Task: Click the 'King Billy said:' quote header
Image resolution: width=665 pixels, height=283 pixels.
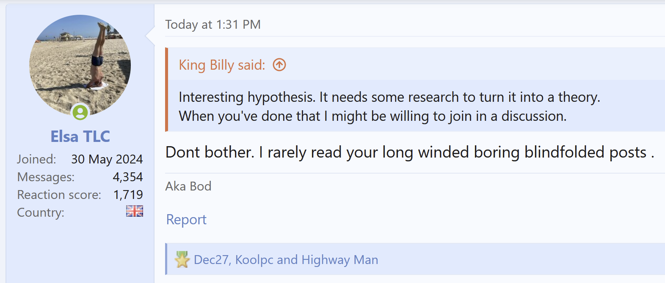Action: [222, 65]
